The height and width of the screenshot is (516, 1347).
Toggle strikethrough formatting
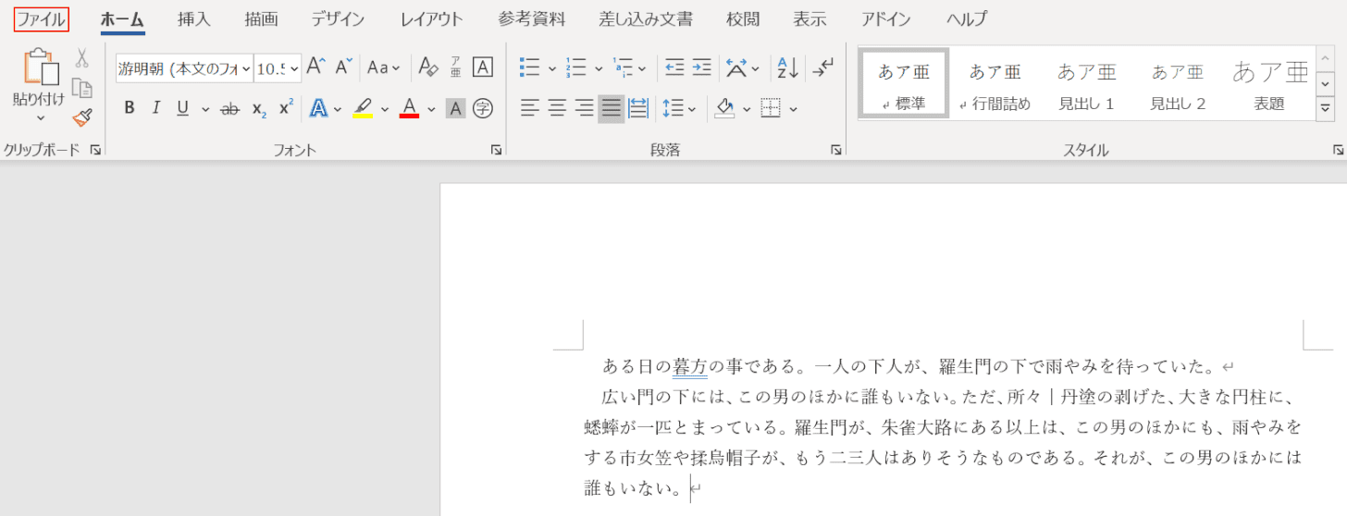click(229, 108)
